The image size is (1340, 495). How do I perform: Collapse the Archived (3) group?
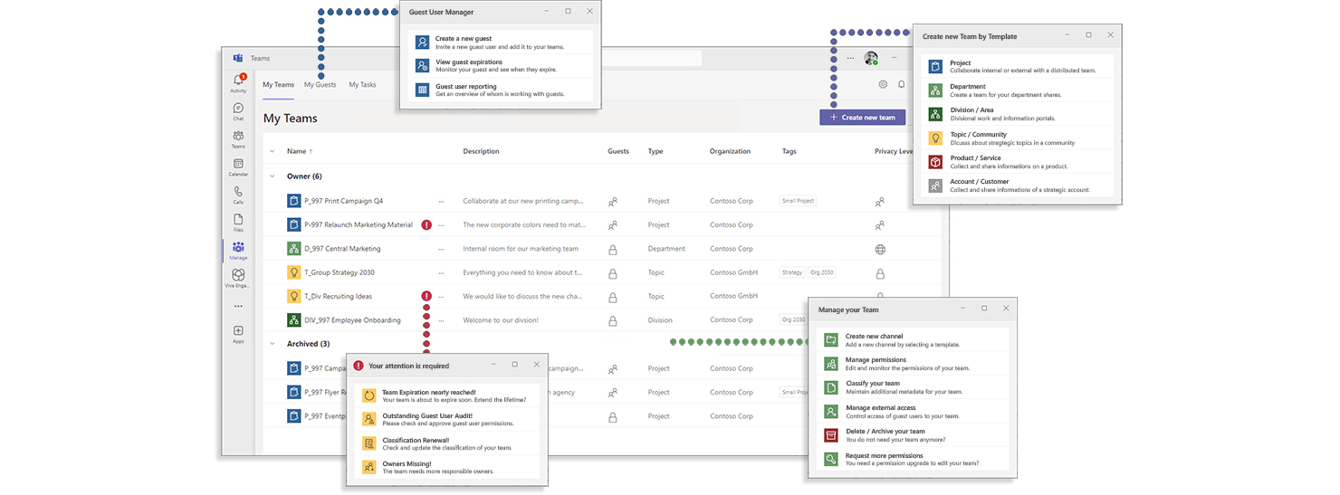(273, 344)
